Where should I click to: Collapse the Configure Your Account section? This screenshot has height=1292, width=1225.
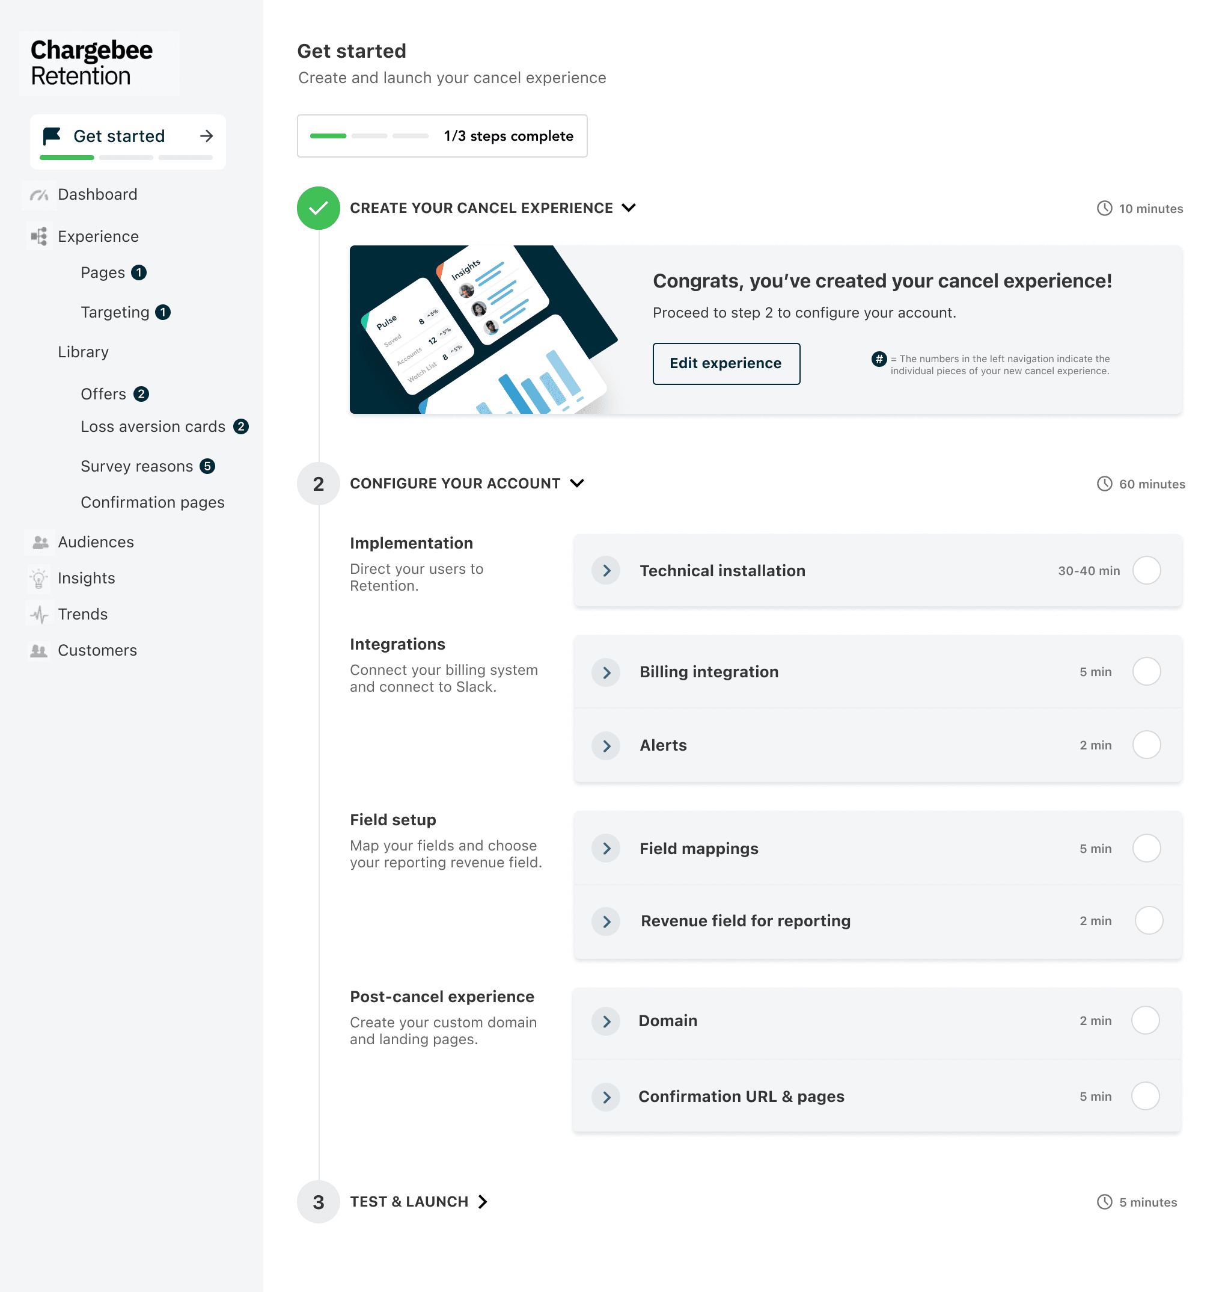pos(576,484)
